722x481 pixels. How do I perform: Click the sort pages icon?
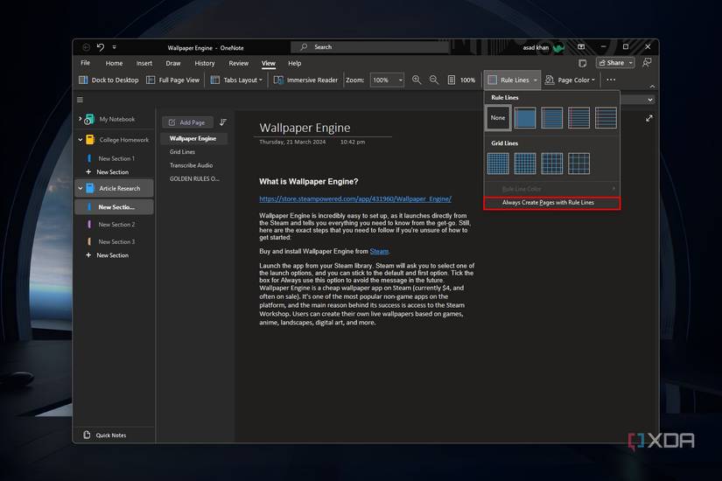[x=223, y=122]
